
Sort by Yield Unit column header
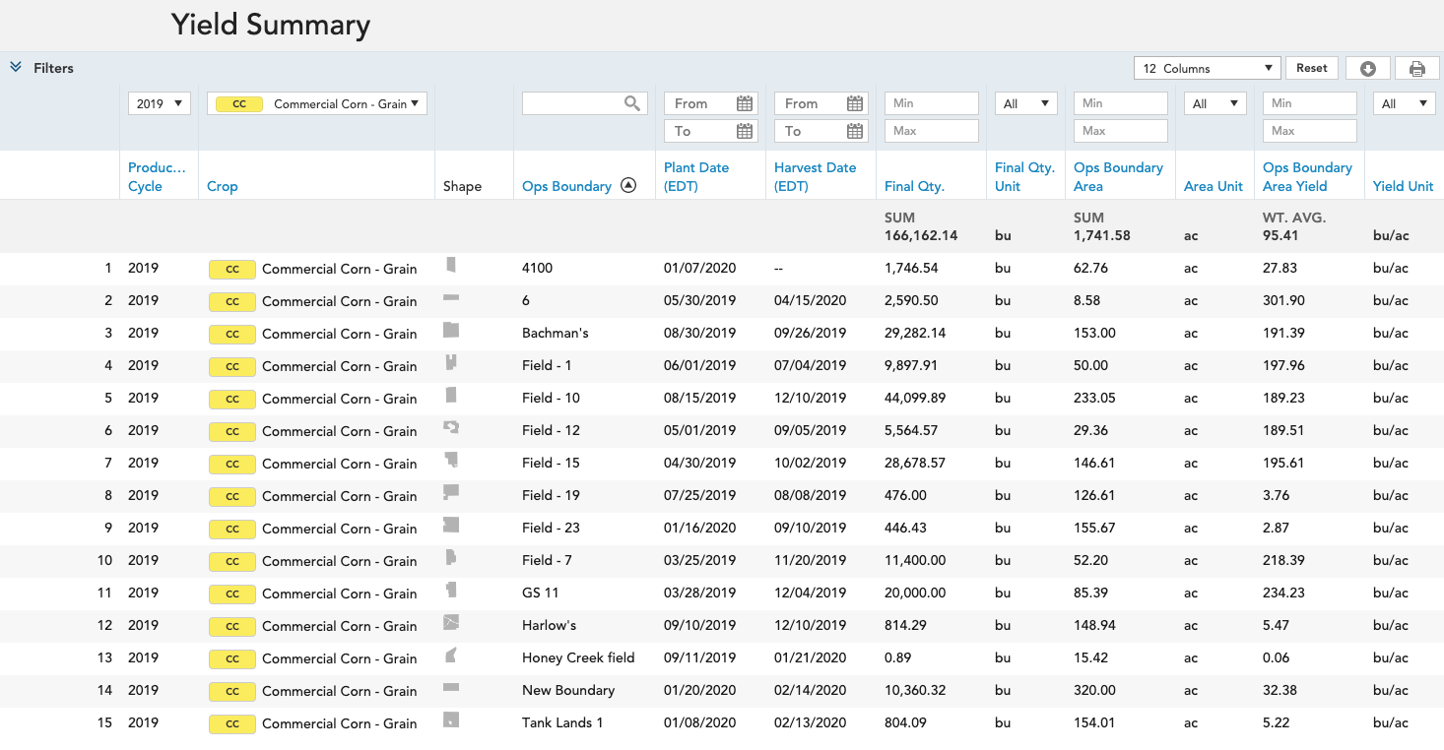[1404, 186]
